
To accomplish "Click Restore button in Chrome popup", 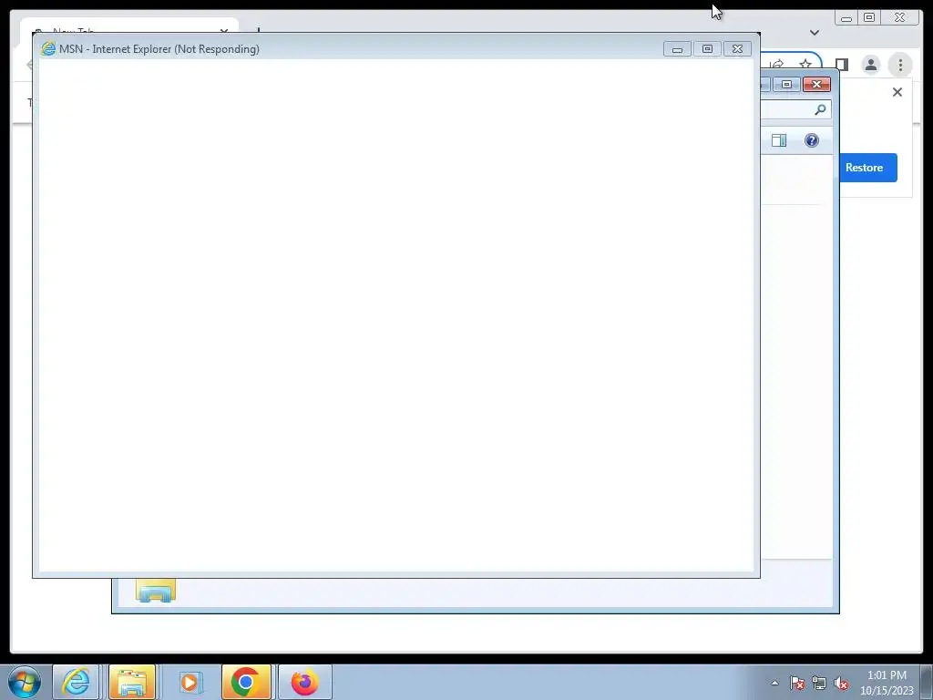I will pos(868,168).
